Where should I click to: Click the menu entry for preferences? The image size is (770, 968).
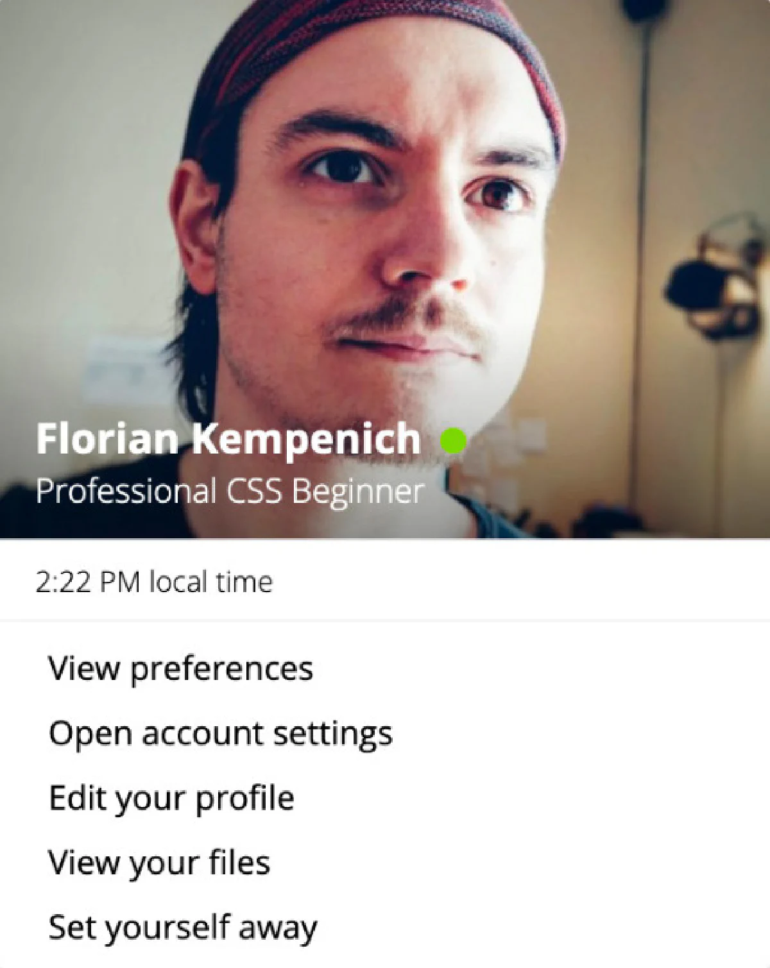[x=182, y=668]
